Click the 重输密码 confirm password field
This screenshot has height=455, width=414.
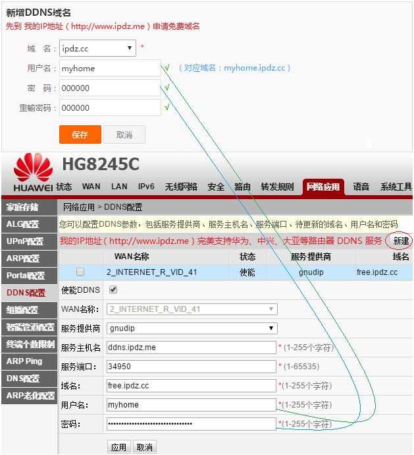(110, 107)
